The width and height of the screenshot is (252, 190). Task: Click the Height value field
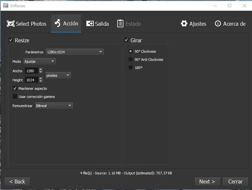31,80
